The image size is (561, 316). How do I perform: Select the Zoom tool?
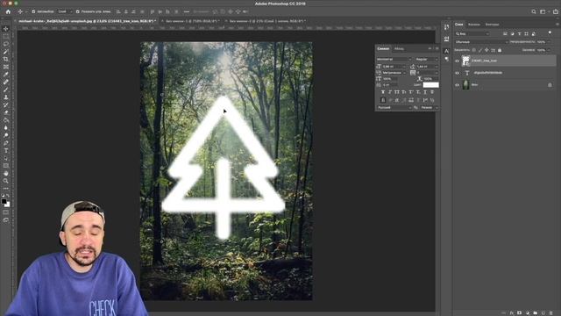coord(6,181)
